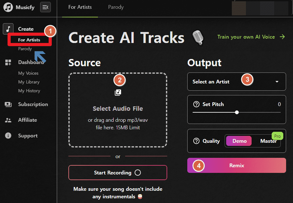Click the Select an Artist dropdown arrow
Viewport: 293px width, 203px height.
coord(277,82)
